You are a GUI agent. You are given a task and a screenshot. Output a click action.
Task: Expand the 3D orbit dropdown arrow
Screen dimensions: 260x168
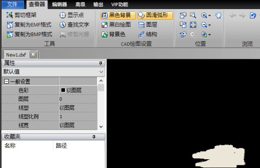(x=209, y=35)
